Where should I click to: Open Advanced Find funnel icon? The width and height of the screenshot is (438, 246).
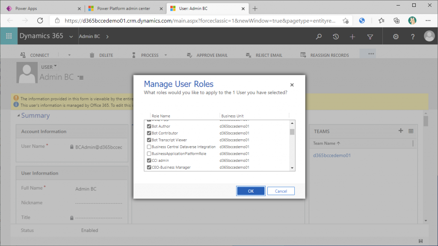(370, 37)
